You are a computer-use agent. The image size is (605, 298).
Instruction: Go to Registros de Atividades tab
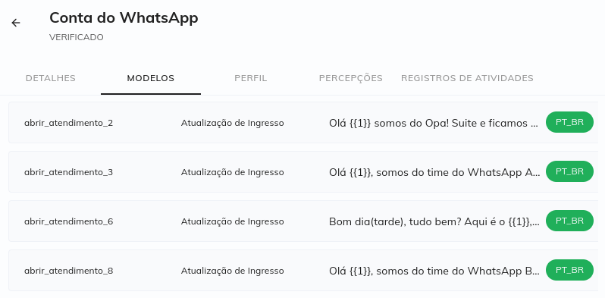tap(467, 78)
